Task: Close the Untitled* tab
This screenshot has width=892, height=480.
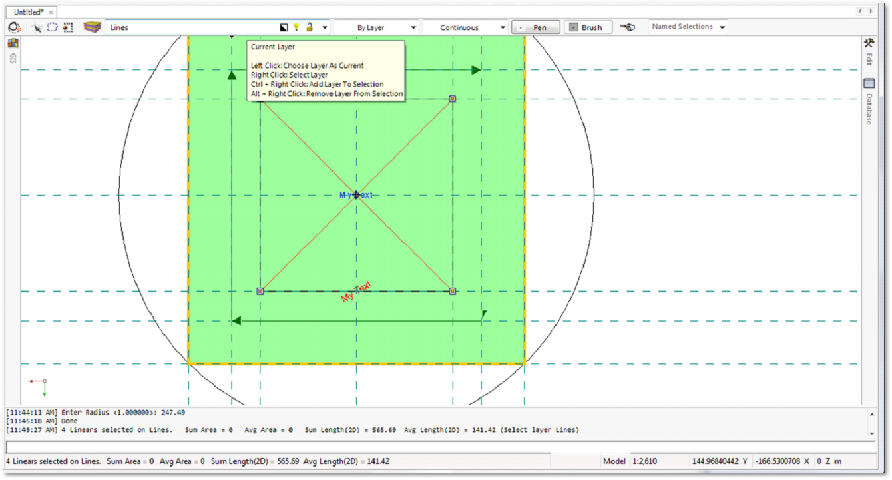Action: (x=51, y=13)
